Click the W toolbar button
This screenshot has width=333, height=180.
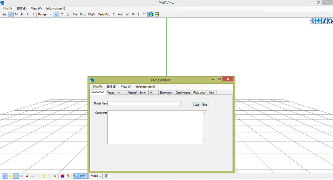127,14
